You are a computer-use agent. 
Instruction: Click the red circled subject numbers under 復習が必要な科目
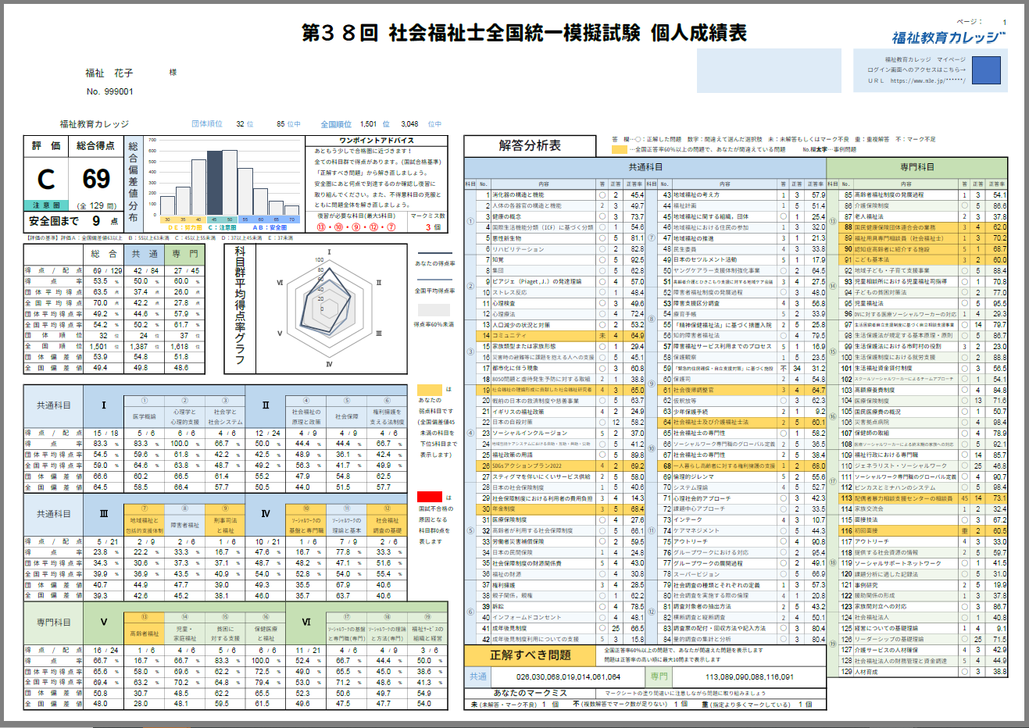[356, 227]
